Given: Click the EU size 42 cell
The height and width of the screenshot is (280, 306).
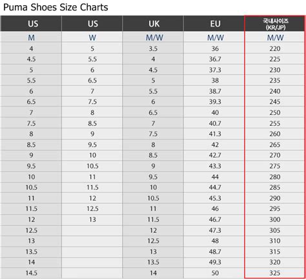Looking at the screenshot, I should pyautogui.click(x=214, y=145).
